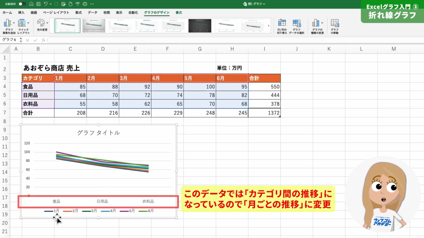Expand the chart styles gallery arrow
The image size is (424, 238).
(x=268, y=26)
